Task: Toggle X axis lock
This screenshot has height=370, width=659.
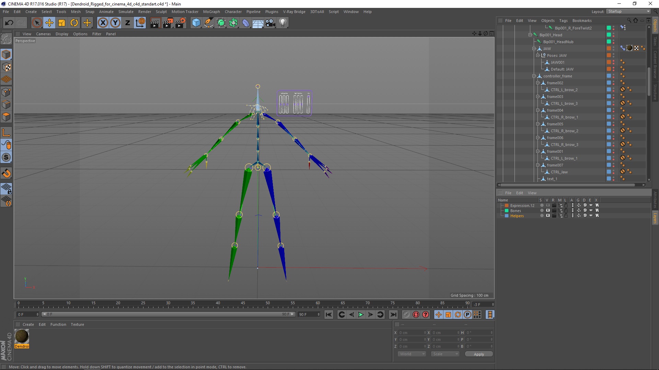Action: [x=103, y=23]
